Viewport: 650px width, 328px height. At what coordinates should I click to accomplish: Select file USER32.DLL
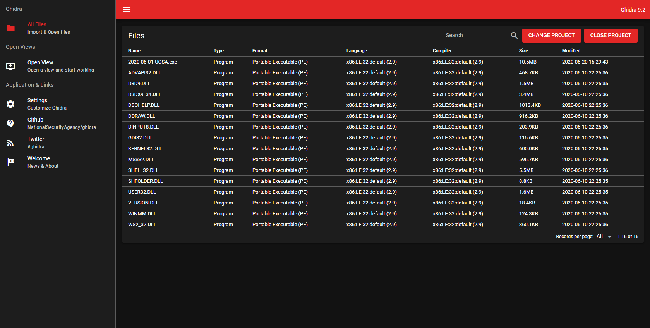coord(142,192)
